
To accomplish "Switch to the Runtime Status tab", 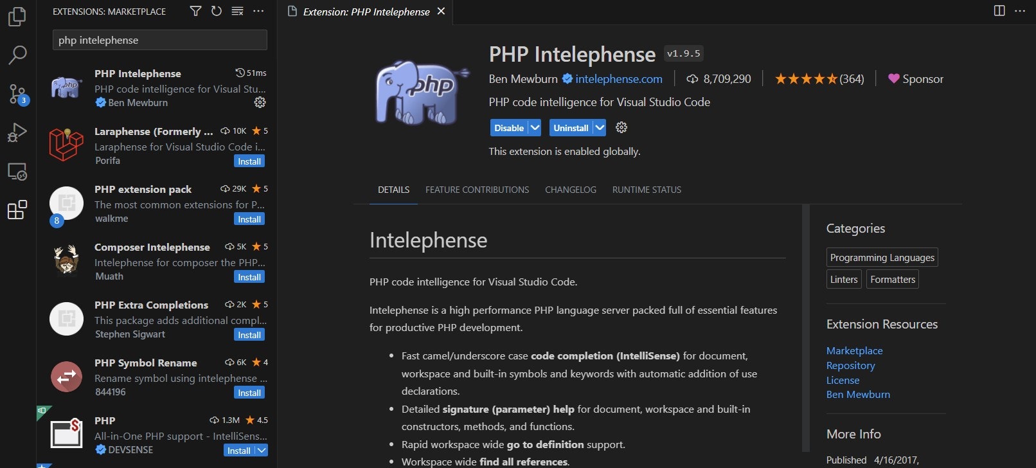I will point(647,190).
